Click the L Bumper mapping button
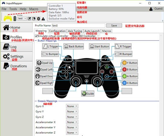This screenshot has width=164, height=136. (x=50, y=54)
